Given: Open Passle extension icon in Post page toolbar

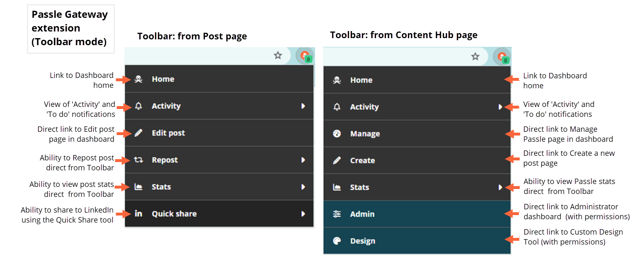Looking at the screenshot, I should [305, 56].
